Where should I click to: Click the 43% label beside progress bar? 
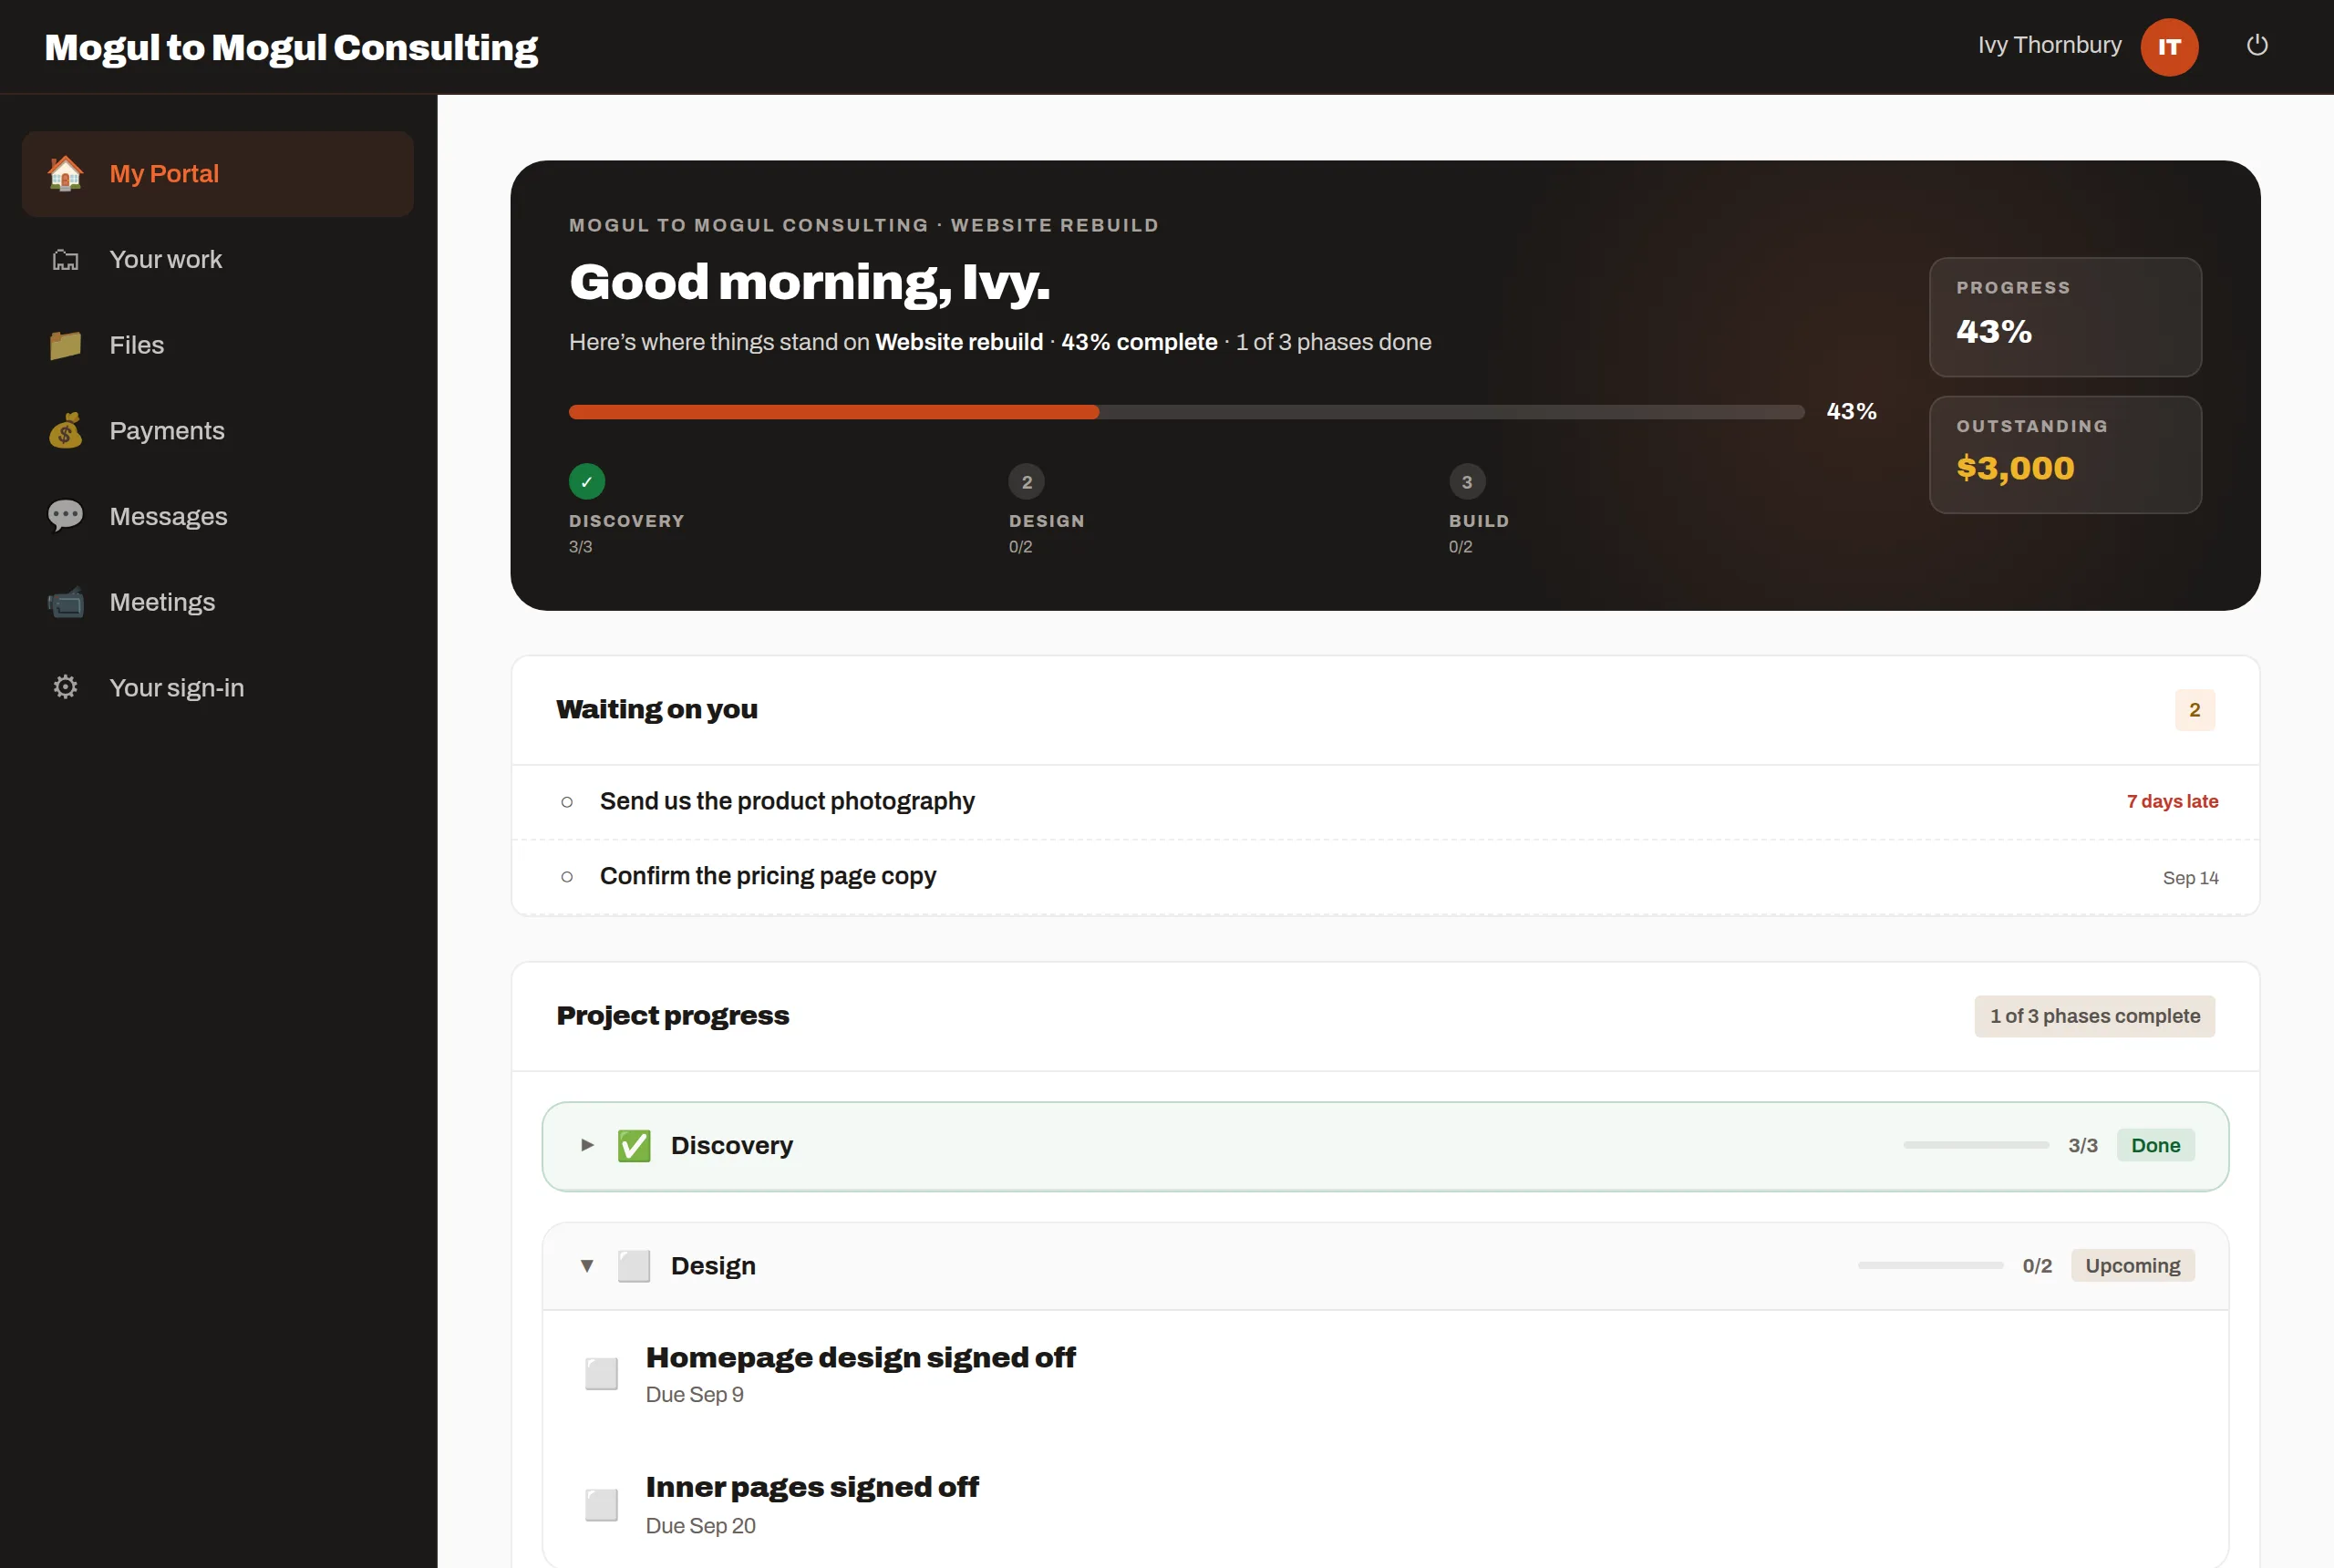1851,411
